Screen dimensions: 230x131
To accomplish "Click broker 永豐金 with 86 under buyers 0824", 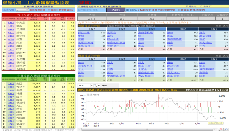I will tap(111, 33).
